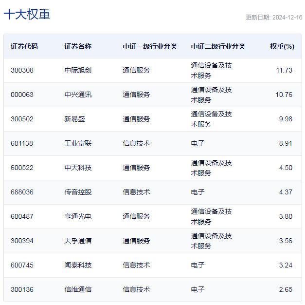305x305 pixels.
Task: Select stock code 300136
Action: point(22,289)
